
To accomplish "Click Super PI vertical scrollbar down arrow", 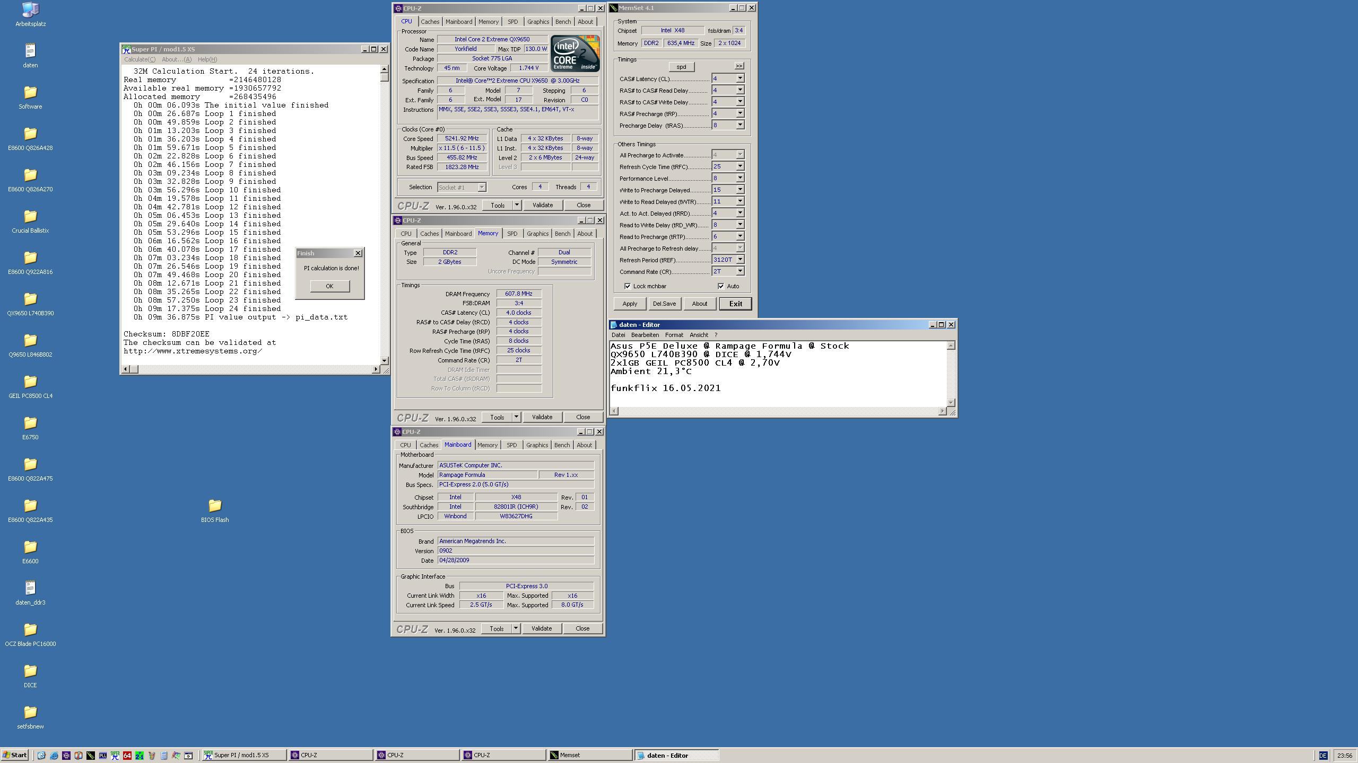I will (385, 360).
